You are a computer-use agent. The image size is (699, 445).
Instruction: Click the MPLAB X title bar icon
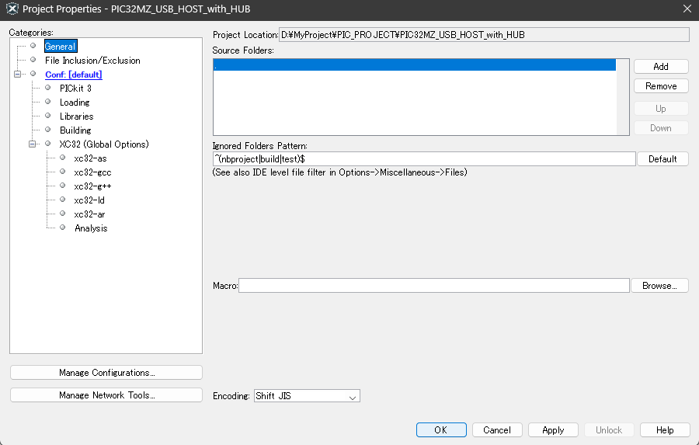tap(12, 9)
